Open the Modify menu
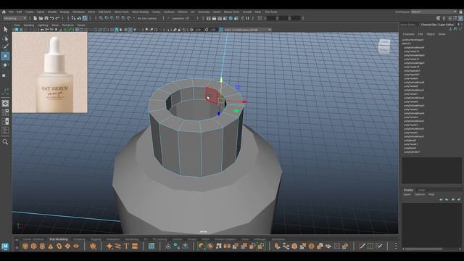The height and width of the screenshot is (261, 464). tap(52, 12)
